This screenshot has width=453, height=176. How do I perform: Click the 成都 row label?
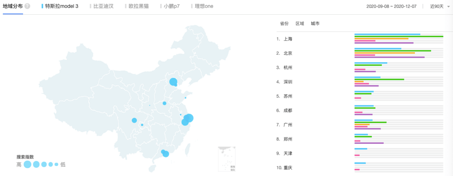pyautogui.click(x=288, y=111)
